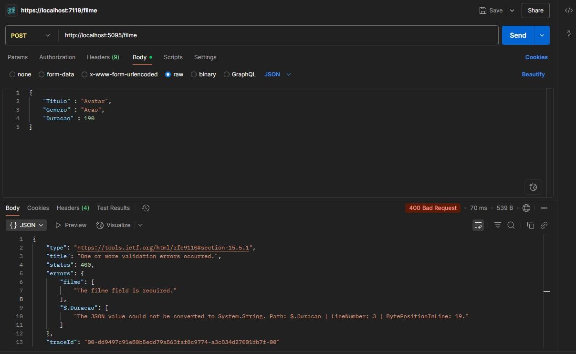Click the "One or more validation errors occurred." text
The width and height of the screenshot is (576, 354).
coord(148,256)
